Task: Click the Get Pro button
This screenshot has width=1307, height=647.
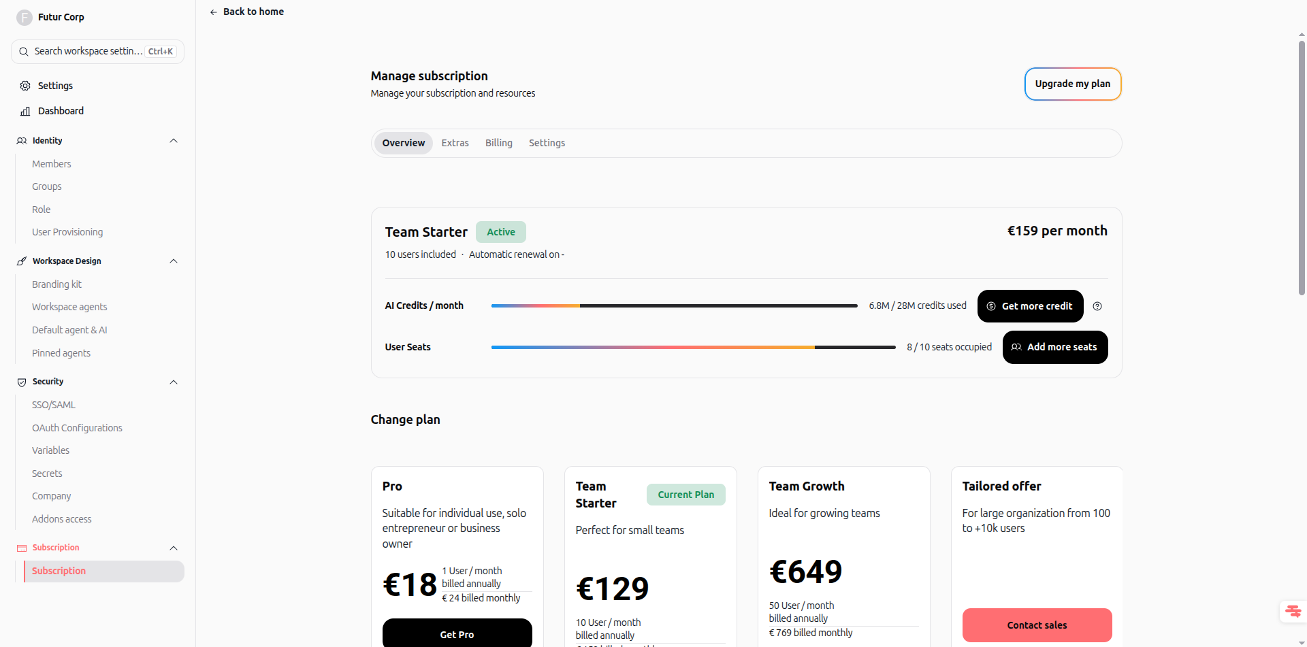Action: click(457, 633)
